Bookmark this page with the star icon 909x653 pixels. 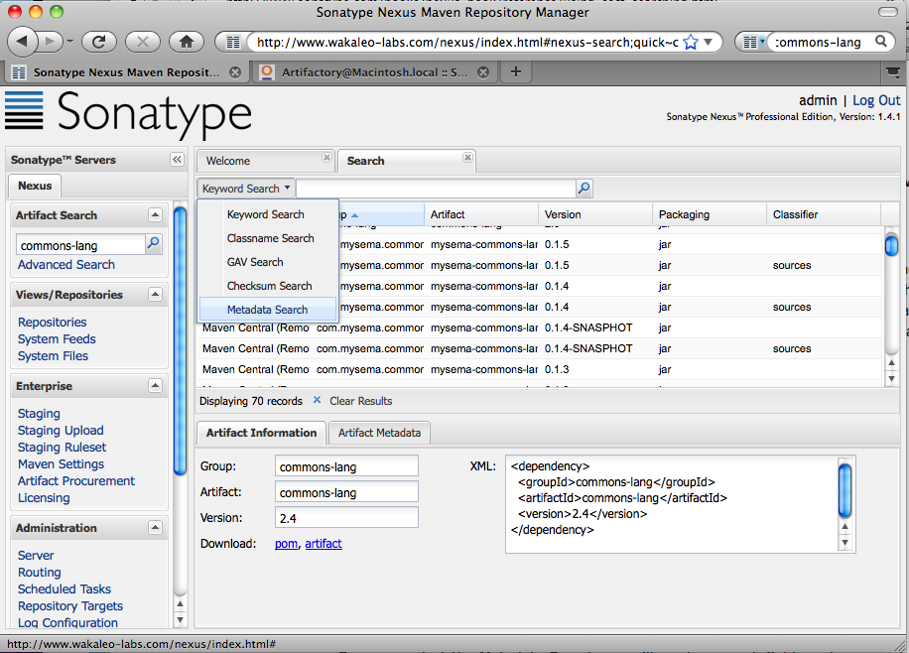[691, 42]
